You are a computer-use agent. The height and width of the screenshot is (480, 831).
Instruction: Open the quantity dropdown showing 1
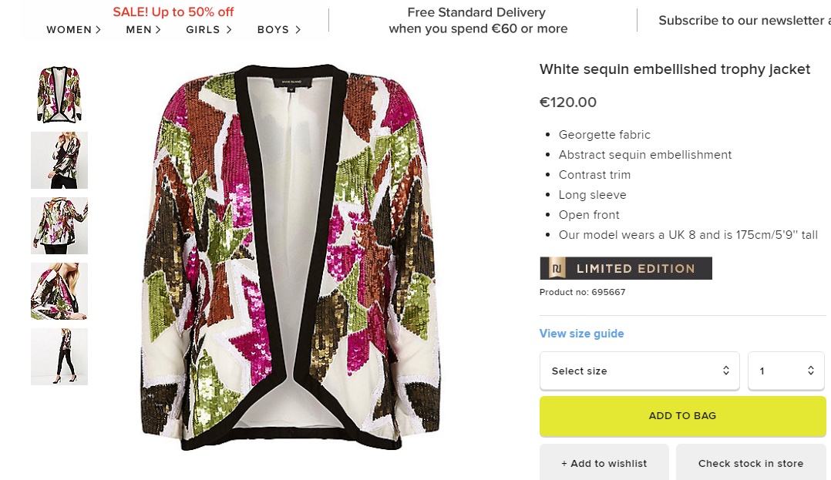tap(786, 371)
